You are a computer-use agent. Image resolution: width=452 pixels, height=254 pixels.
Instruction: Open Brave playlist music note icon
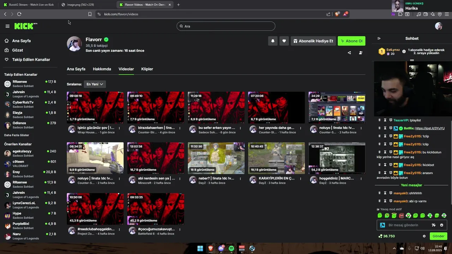click(418, 14)
